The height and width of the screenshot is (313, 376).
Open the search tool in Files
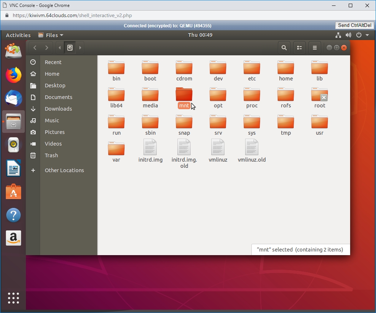(x=284, y=48)
